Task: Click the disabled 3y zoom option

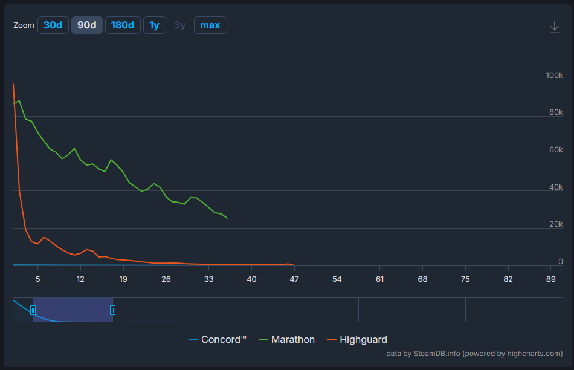Action: click(x=179, y=25)
